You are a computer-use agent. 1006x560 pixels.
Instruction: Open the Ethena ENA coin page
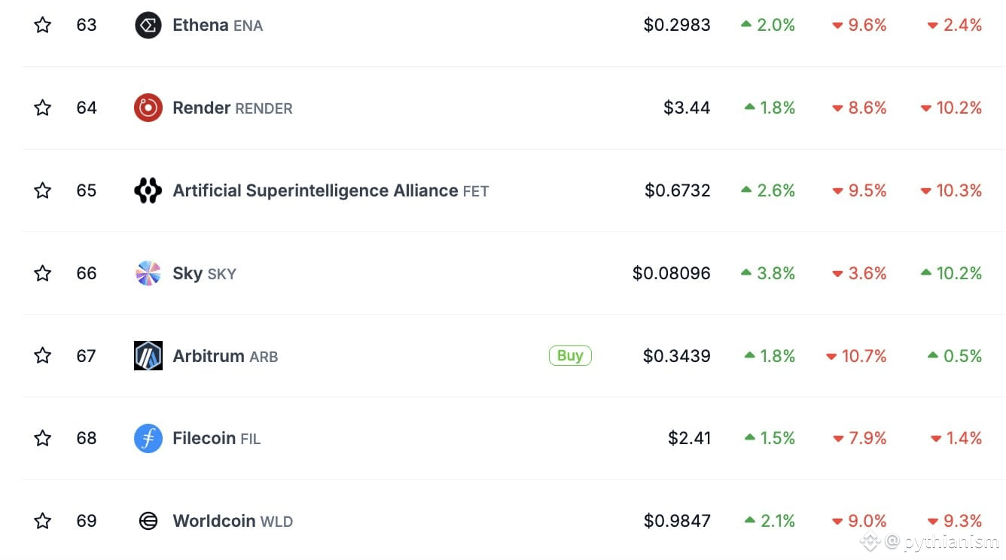coord(218,26)
